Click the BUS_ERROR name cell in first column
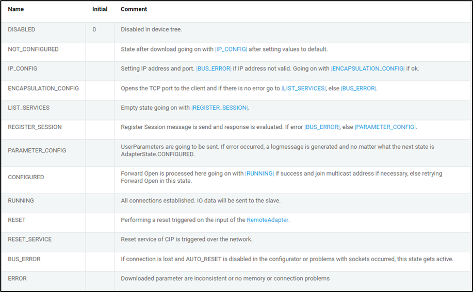The height and width of the screenshot is (292, 473). coord(24,259)
